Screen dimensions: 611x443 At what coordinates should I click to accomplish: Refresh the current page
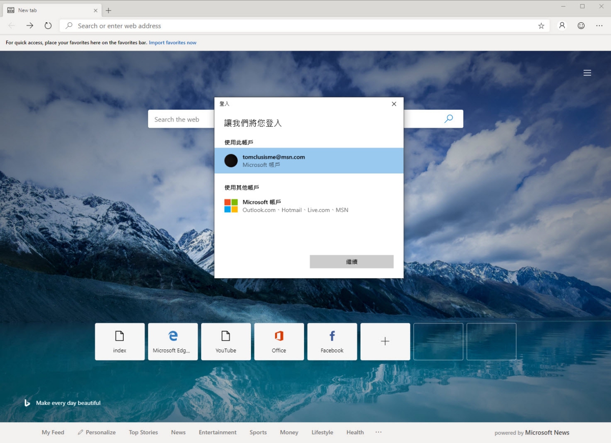point(48,25)
